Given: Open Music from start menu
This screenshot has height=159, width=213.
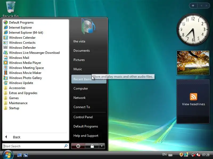Looking at the screenshot, I should 89,69.
